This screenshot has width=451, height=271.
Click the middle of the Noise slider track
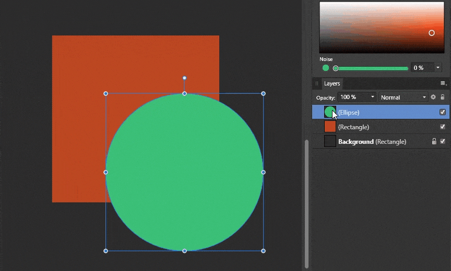(x=372, y=68)
